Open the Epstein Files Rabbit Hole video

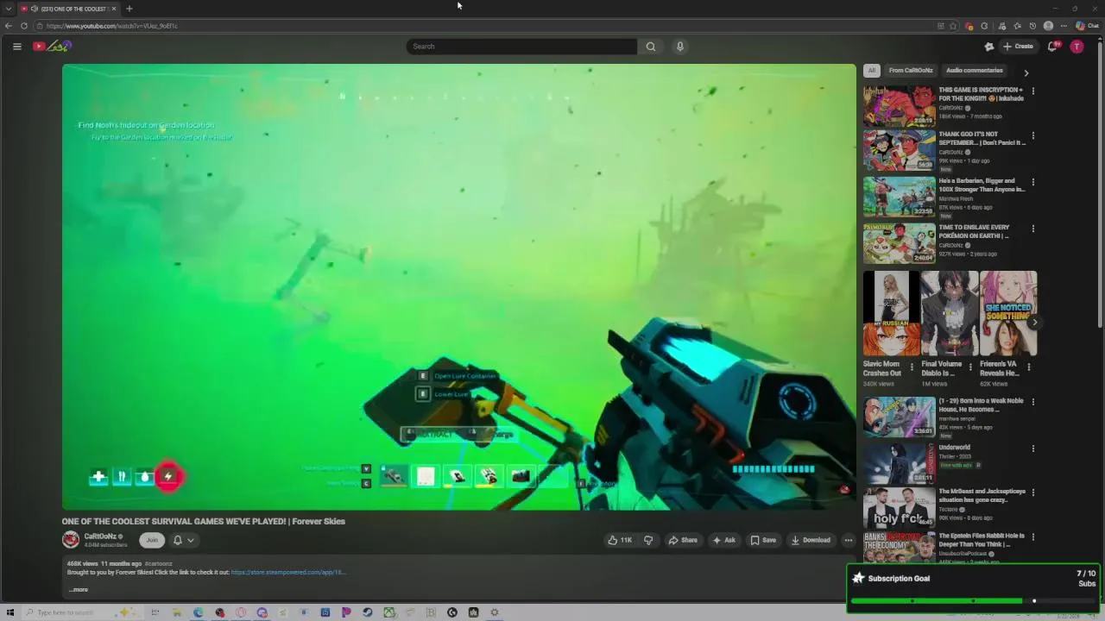click(x=899, y=547)
